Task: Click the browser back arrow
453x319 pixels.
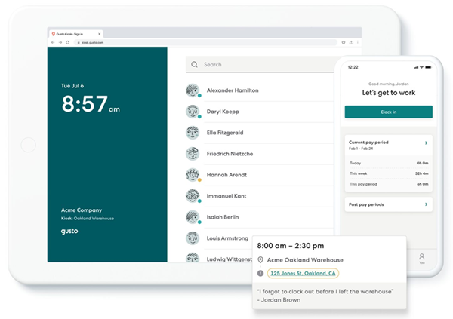Action: point(53,42)
